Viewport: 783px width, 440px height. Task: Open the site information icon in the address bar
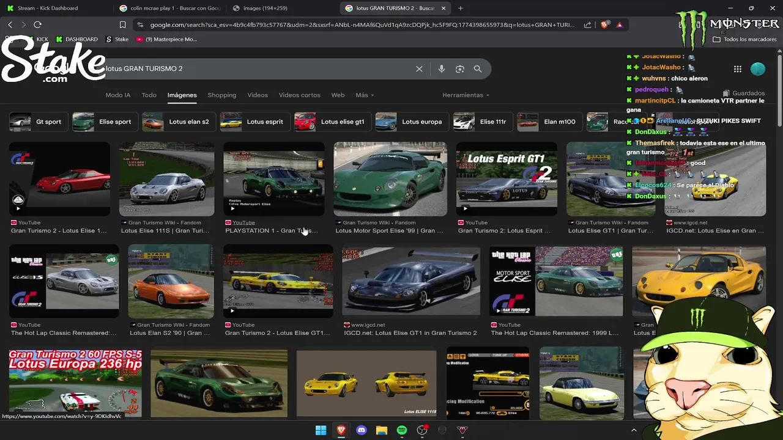[x=140, y=24]
